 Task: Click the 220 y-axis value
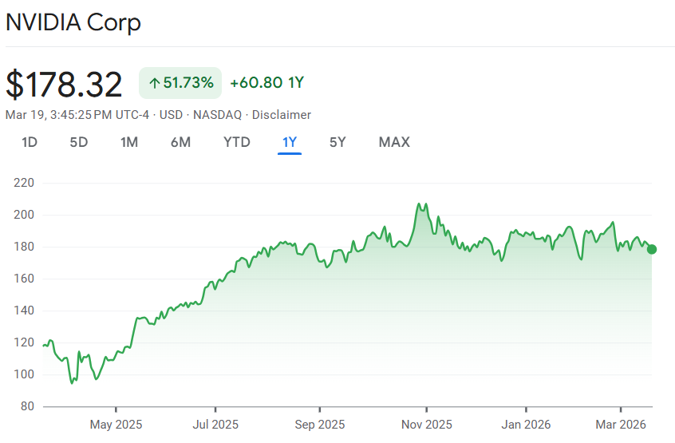(24, 183)
